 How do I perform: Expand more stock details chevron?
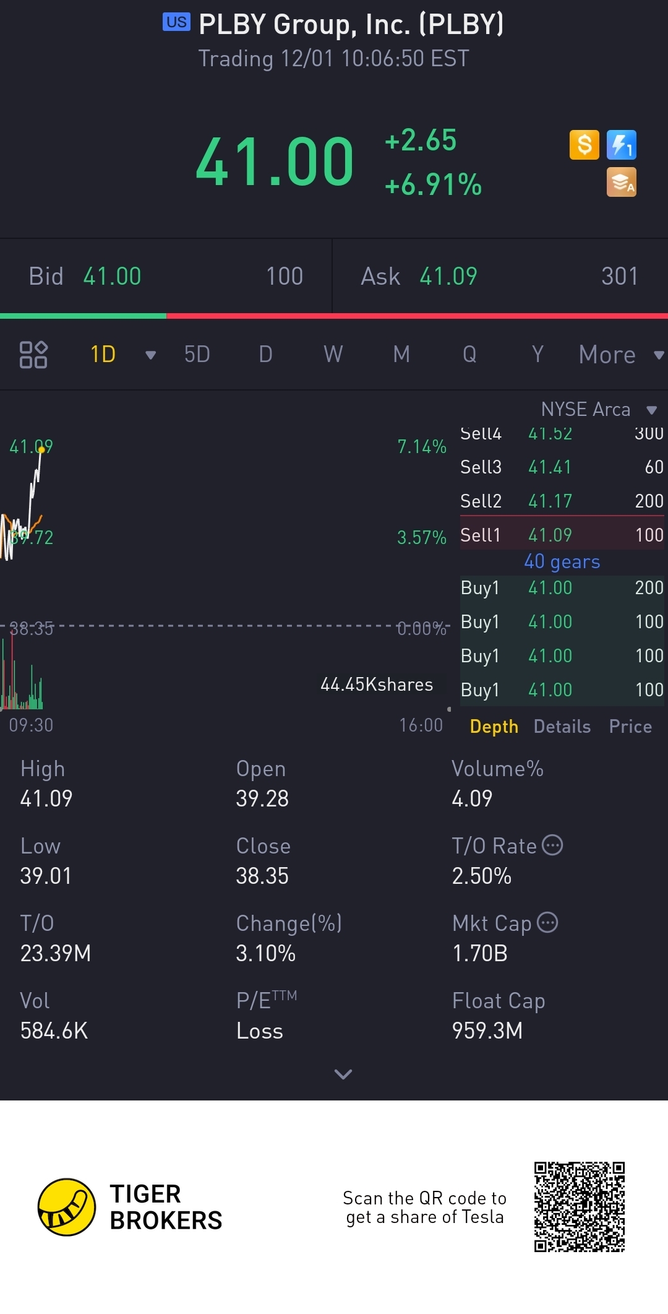(x=343, y=1074)
